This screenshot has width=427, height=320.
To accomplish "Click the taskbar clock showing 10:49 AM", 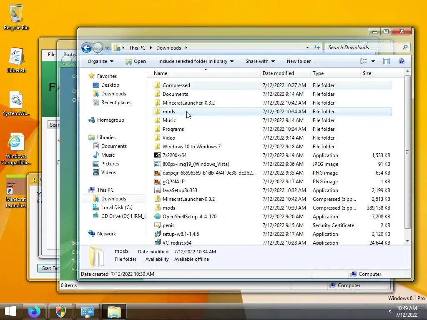I will click(x=407, y=311).
